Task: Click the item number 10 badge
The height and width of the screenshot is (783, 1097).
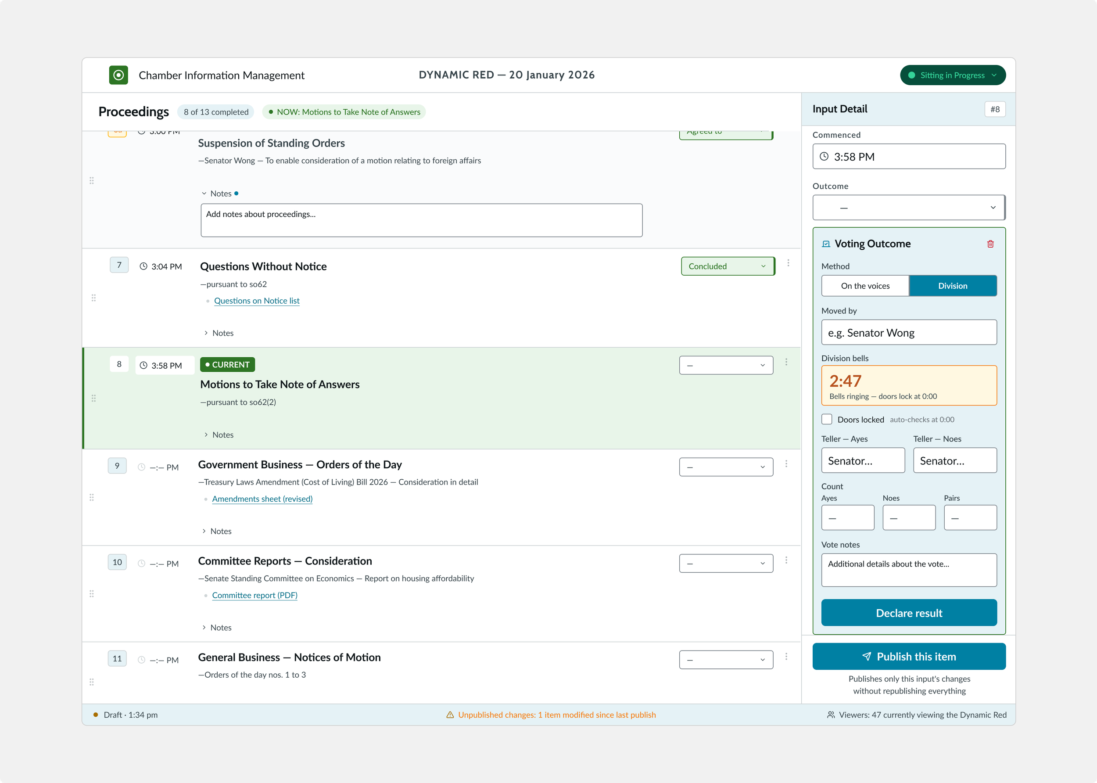Action: (117, 562)
